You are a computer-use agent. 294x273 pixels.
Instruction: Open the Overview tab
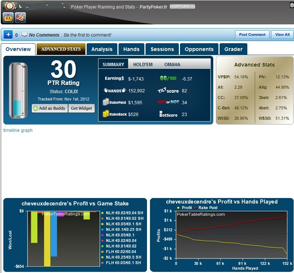pos(18,49)
